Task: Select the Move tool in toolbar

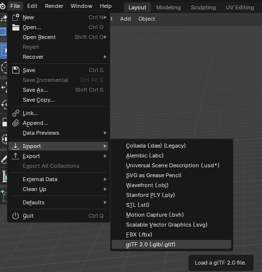Action: [x=4, y=87]
